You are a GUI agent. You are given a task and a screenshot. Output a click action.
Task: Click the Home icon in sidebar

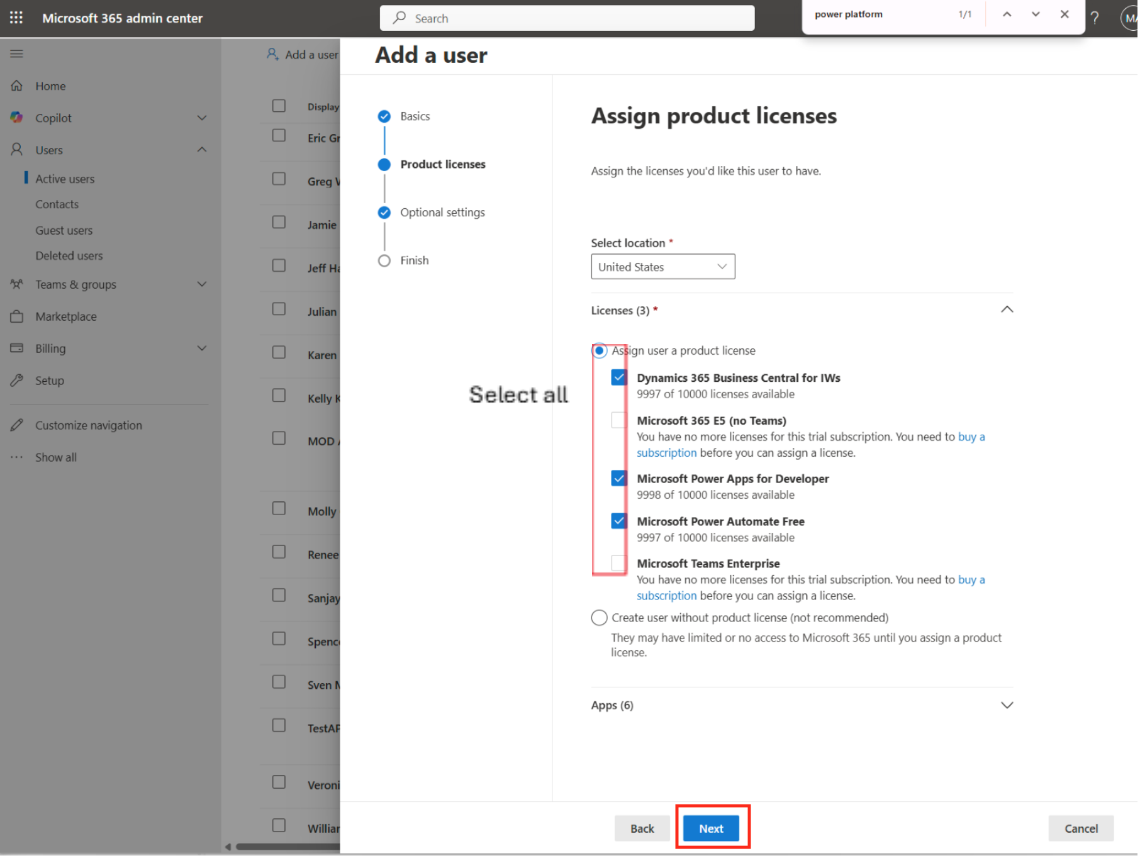(17, 86)
